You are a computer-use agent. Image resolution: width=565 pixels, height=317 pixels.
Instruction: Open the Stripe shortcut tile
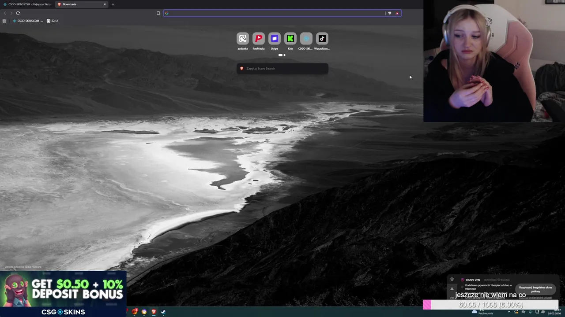(275, 41)
